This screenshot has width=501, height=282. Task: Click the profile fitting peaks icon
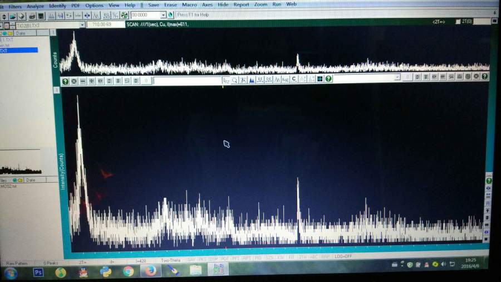point(96,16)
